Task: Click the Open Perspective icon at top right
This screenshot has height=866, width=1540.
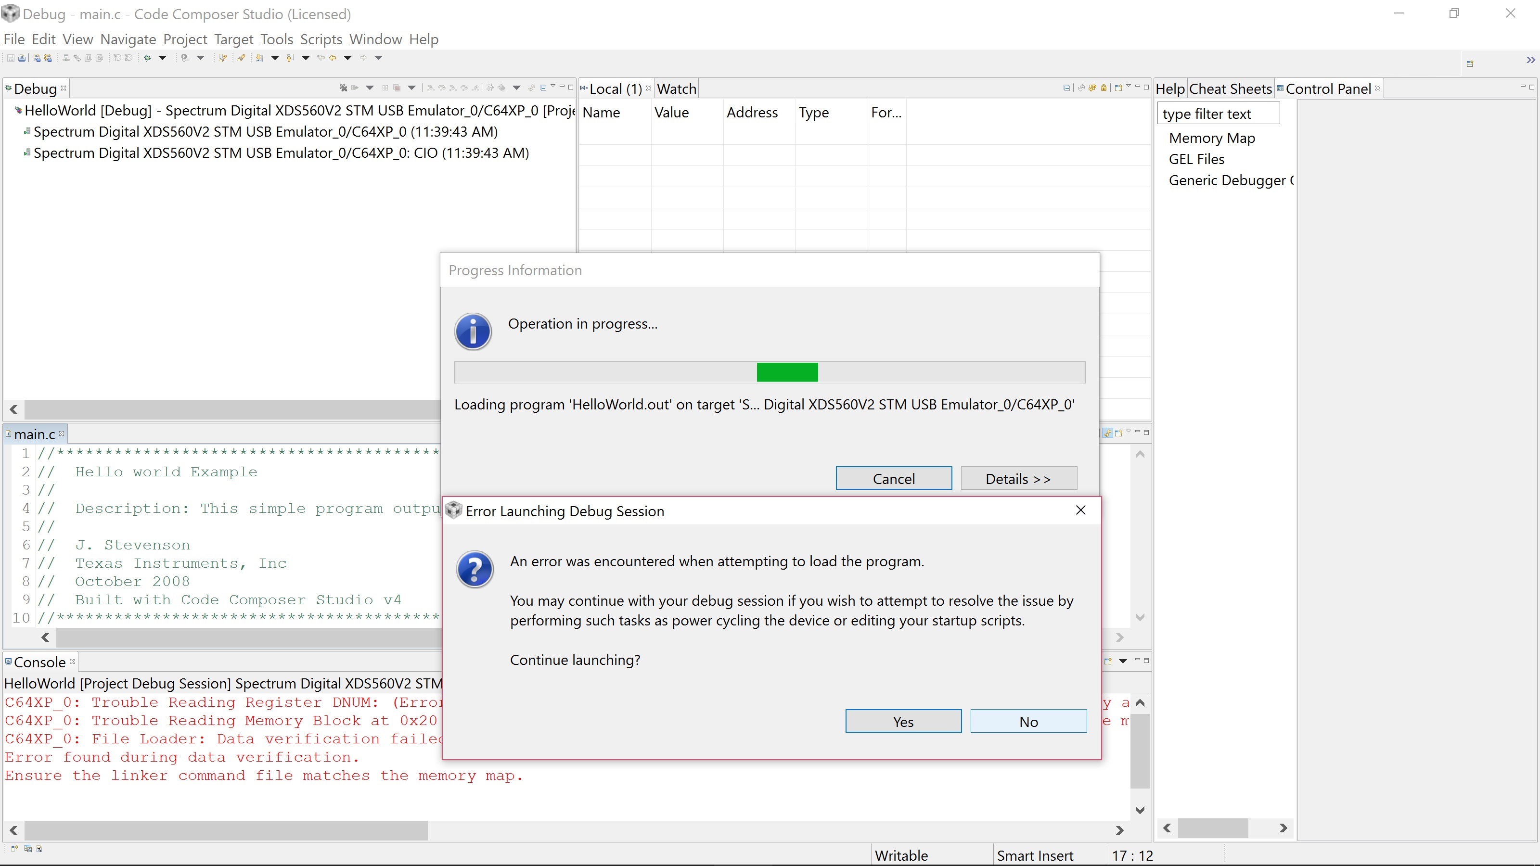Action: coord(1470,64)
